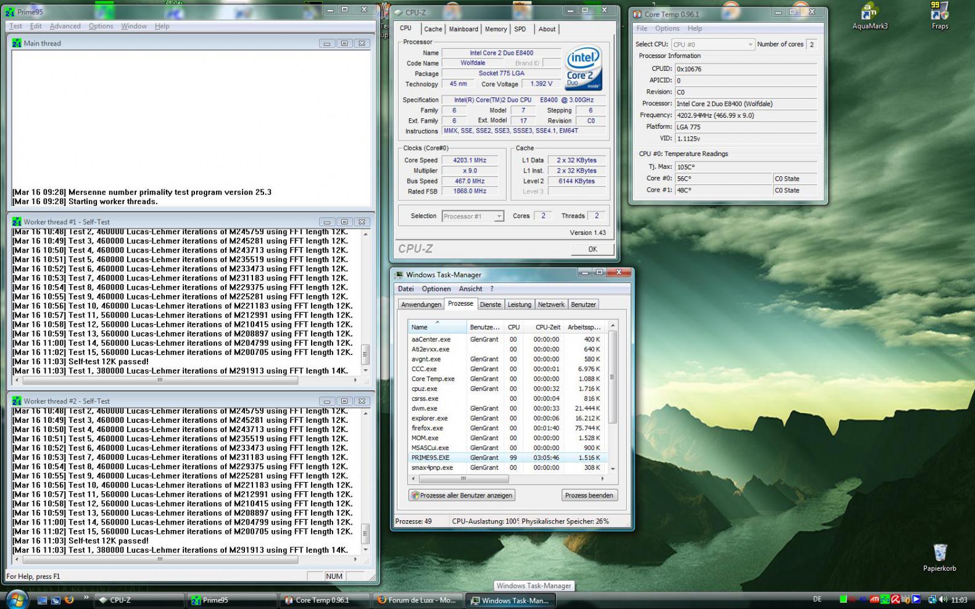Open the Datei menu in Task-Manager
The height and width of the screenshot is (609, 975).
point(406,288)
